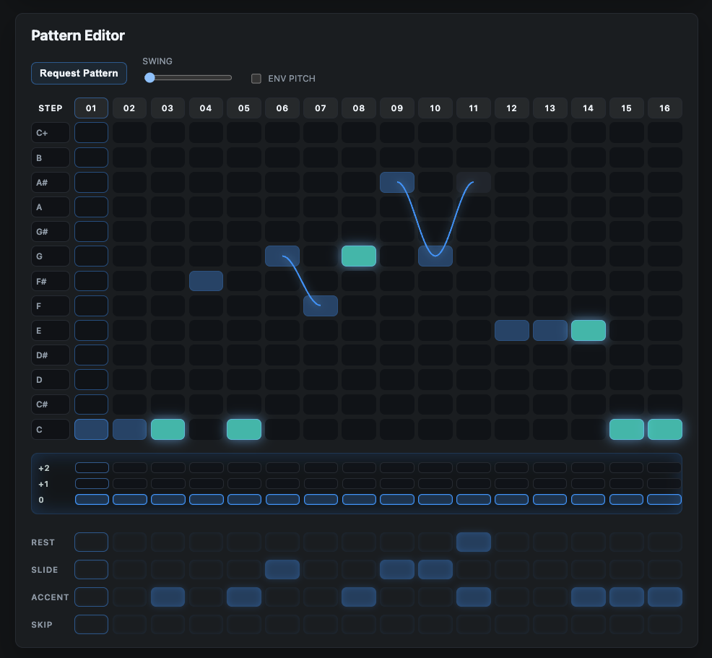The height and width of the screenshot is (658, 712).
Task: Enable the ENV PITCH checkbox
Action: pyautogui.click(x=256, y=79)
